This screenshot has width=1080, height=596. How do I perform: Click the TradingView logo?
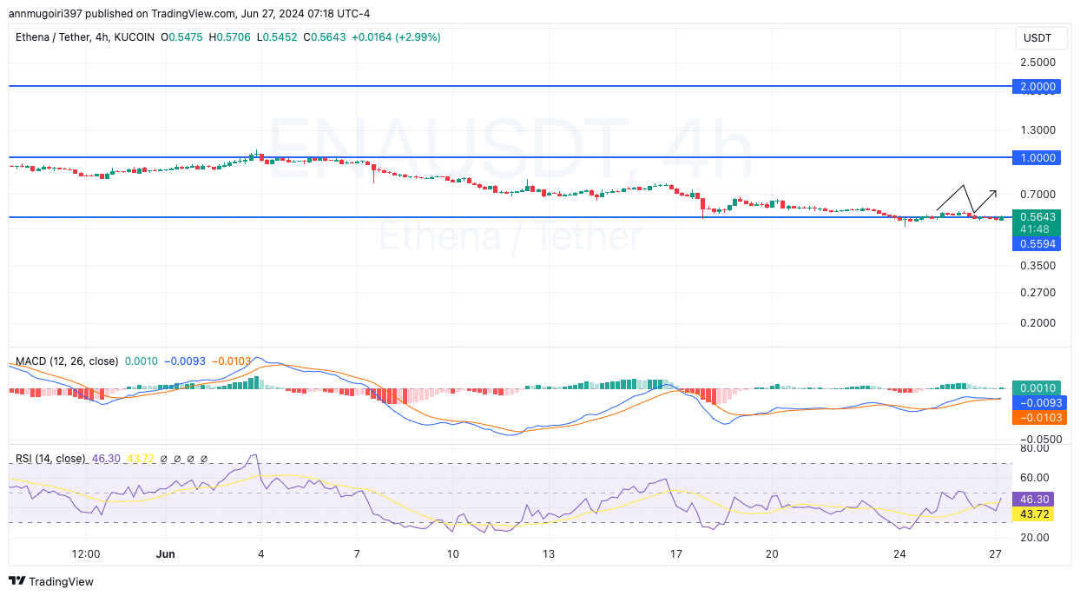point(52,581)
